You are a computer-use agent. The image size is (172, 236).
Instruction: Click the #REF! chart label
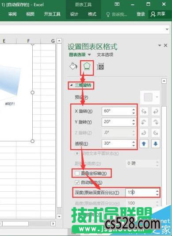pyautogui.click(x=10, y=104)
